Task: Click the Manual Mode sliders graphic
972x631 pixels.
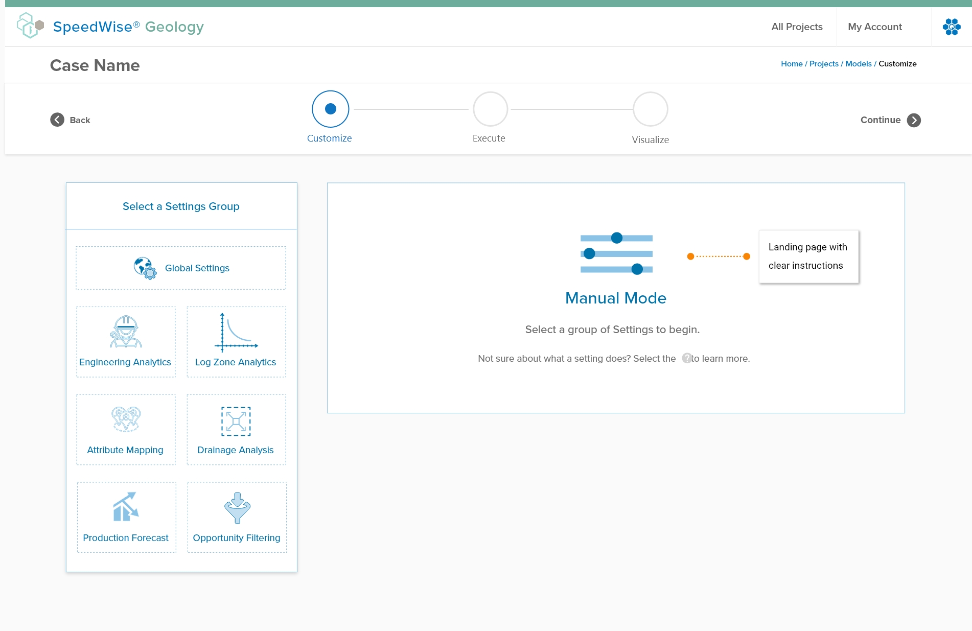Action: click(616, 254)
